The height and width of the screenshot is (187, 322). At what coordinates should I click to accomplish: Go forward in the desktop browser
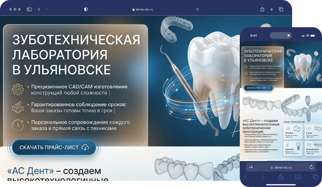[46, 9]
